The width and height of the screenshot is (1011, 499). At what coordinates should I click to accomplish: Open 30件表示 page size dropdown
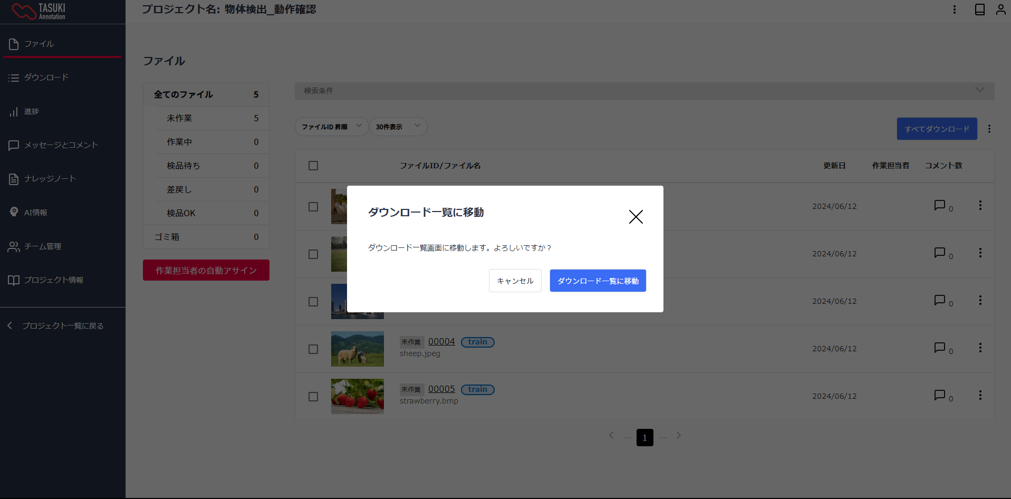(x=398, y=127)
